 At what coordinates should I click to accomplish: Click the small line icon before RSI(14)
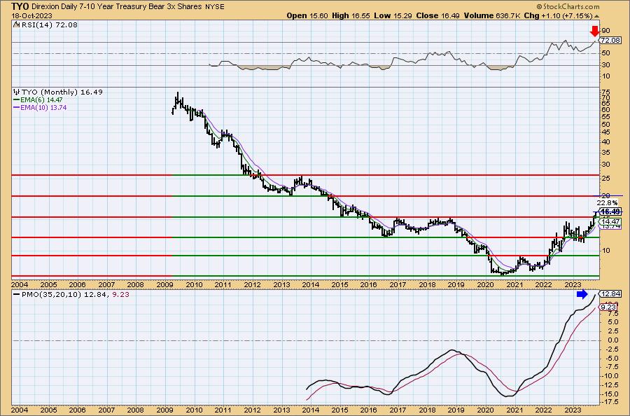click(16, 25)
